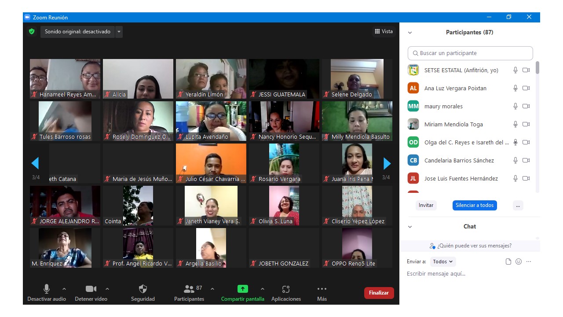Open the Enviar a Todos dropdown
The height and width of the screenshot is (317, 563).
click(443, 262)
